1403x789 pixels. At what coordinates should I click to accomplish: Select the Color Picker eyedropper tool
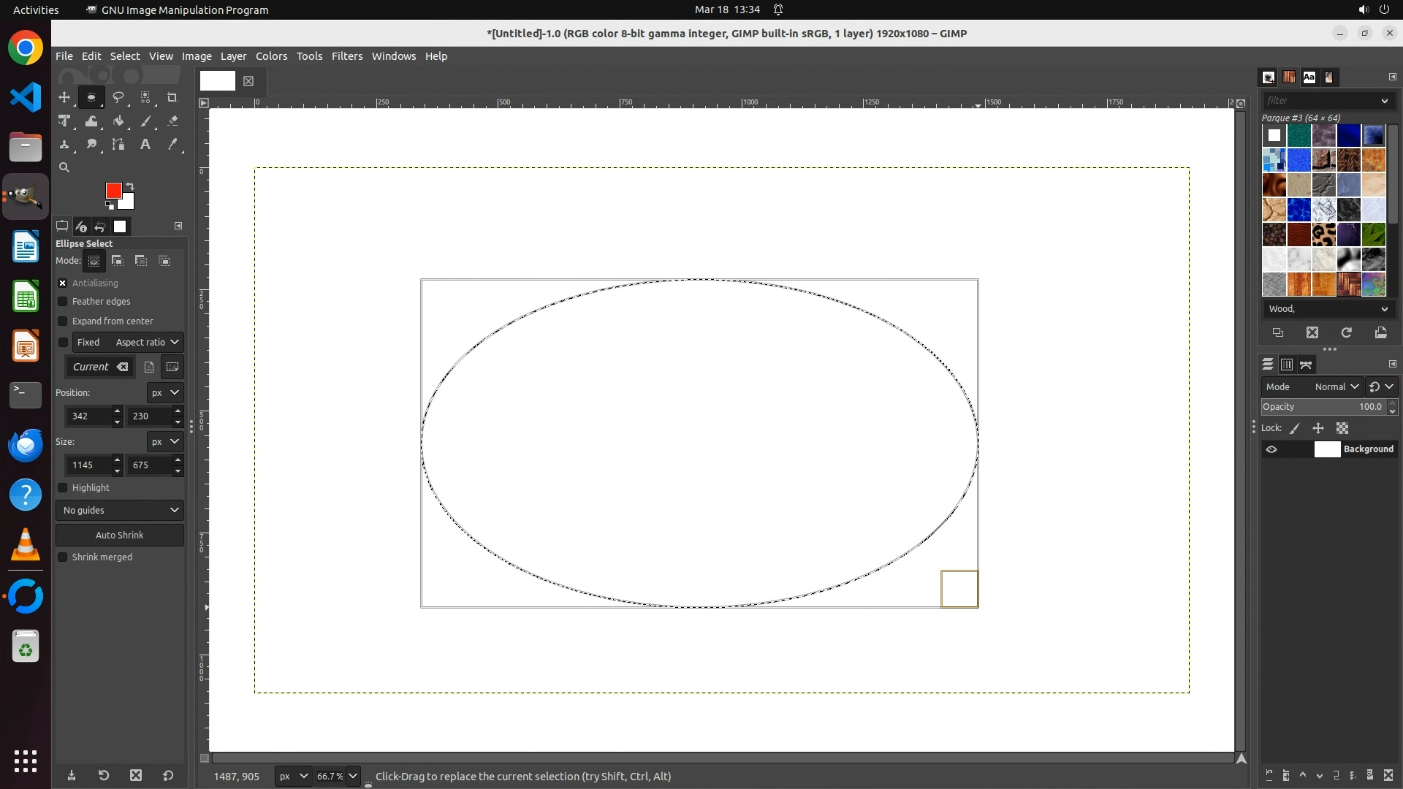click(172, 145)
